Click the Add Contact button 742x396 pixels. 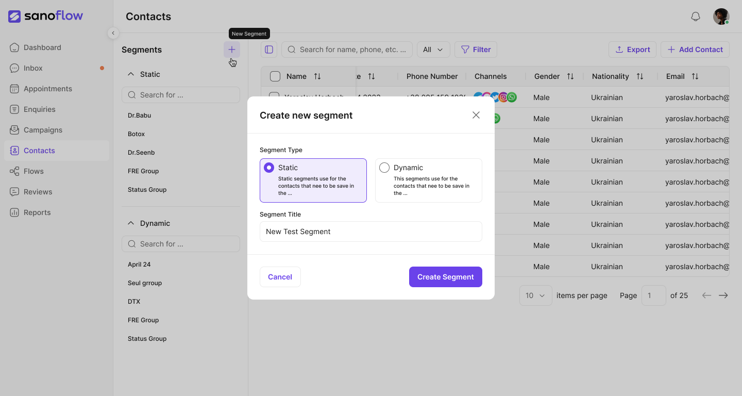[x=695, y=49]
